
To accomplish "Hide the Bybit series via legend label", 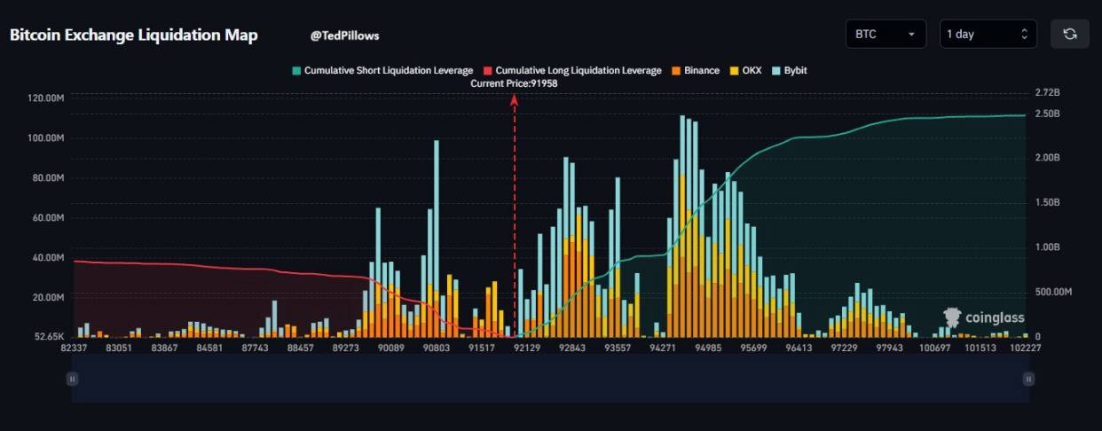I will point(795,70).
